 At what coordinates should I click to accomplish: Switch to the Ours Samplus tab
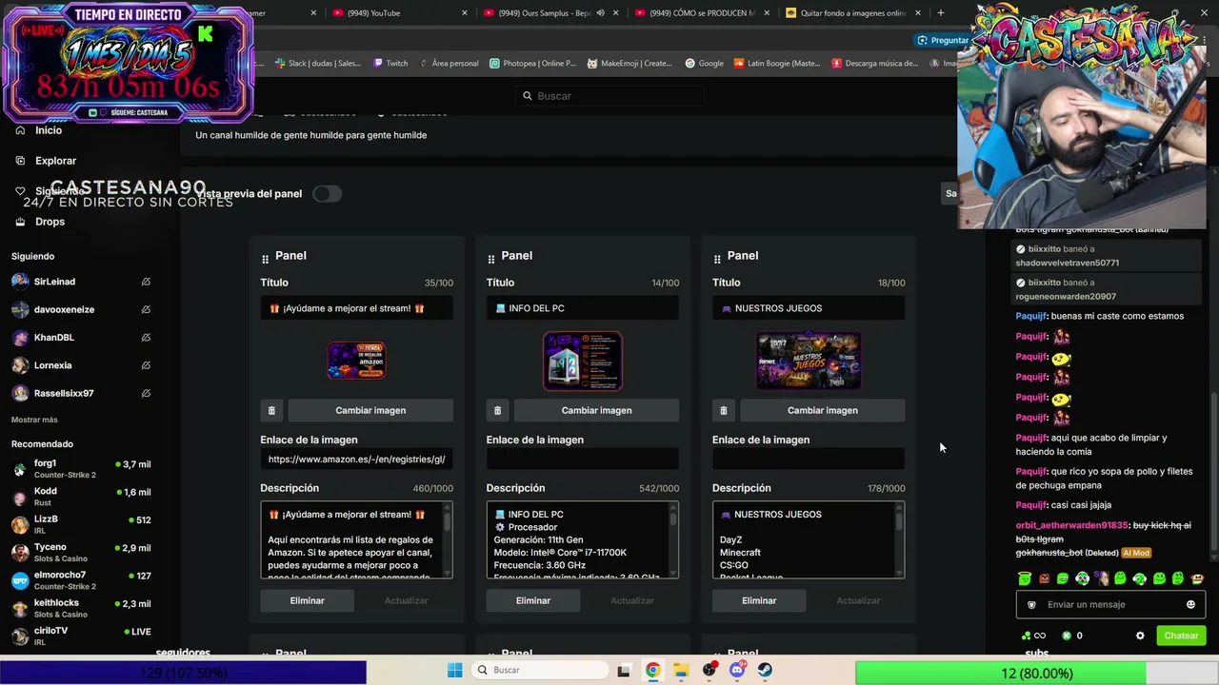point(550,13)
